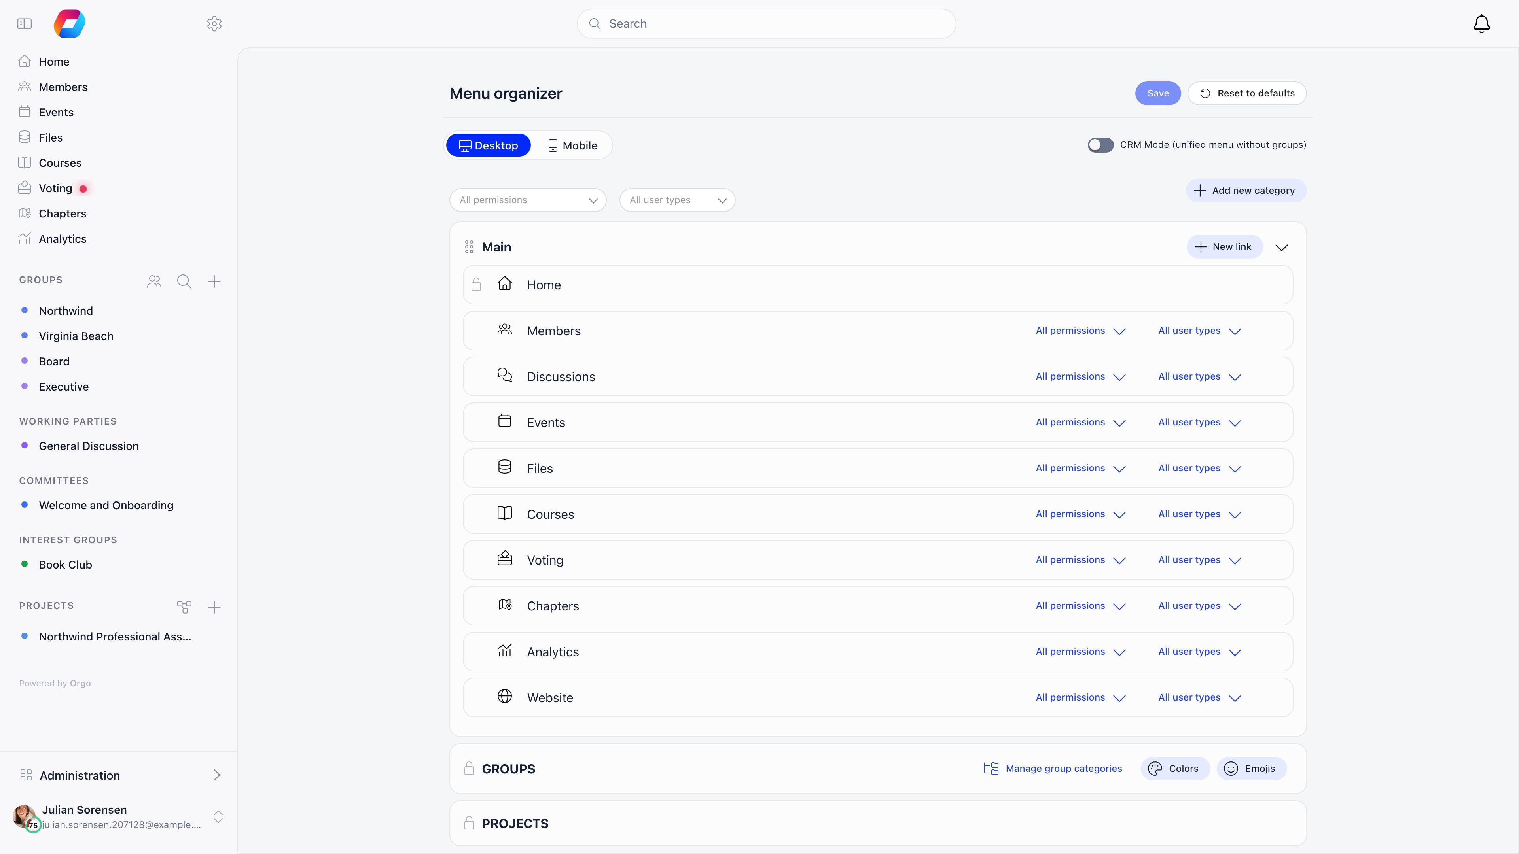Open Voting row All permissions dropdown

[1080, 560]
